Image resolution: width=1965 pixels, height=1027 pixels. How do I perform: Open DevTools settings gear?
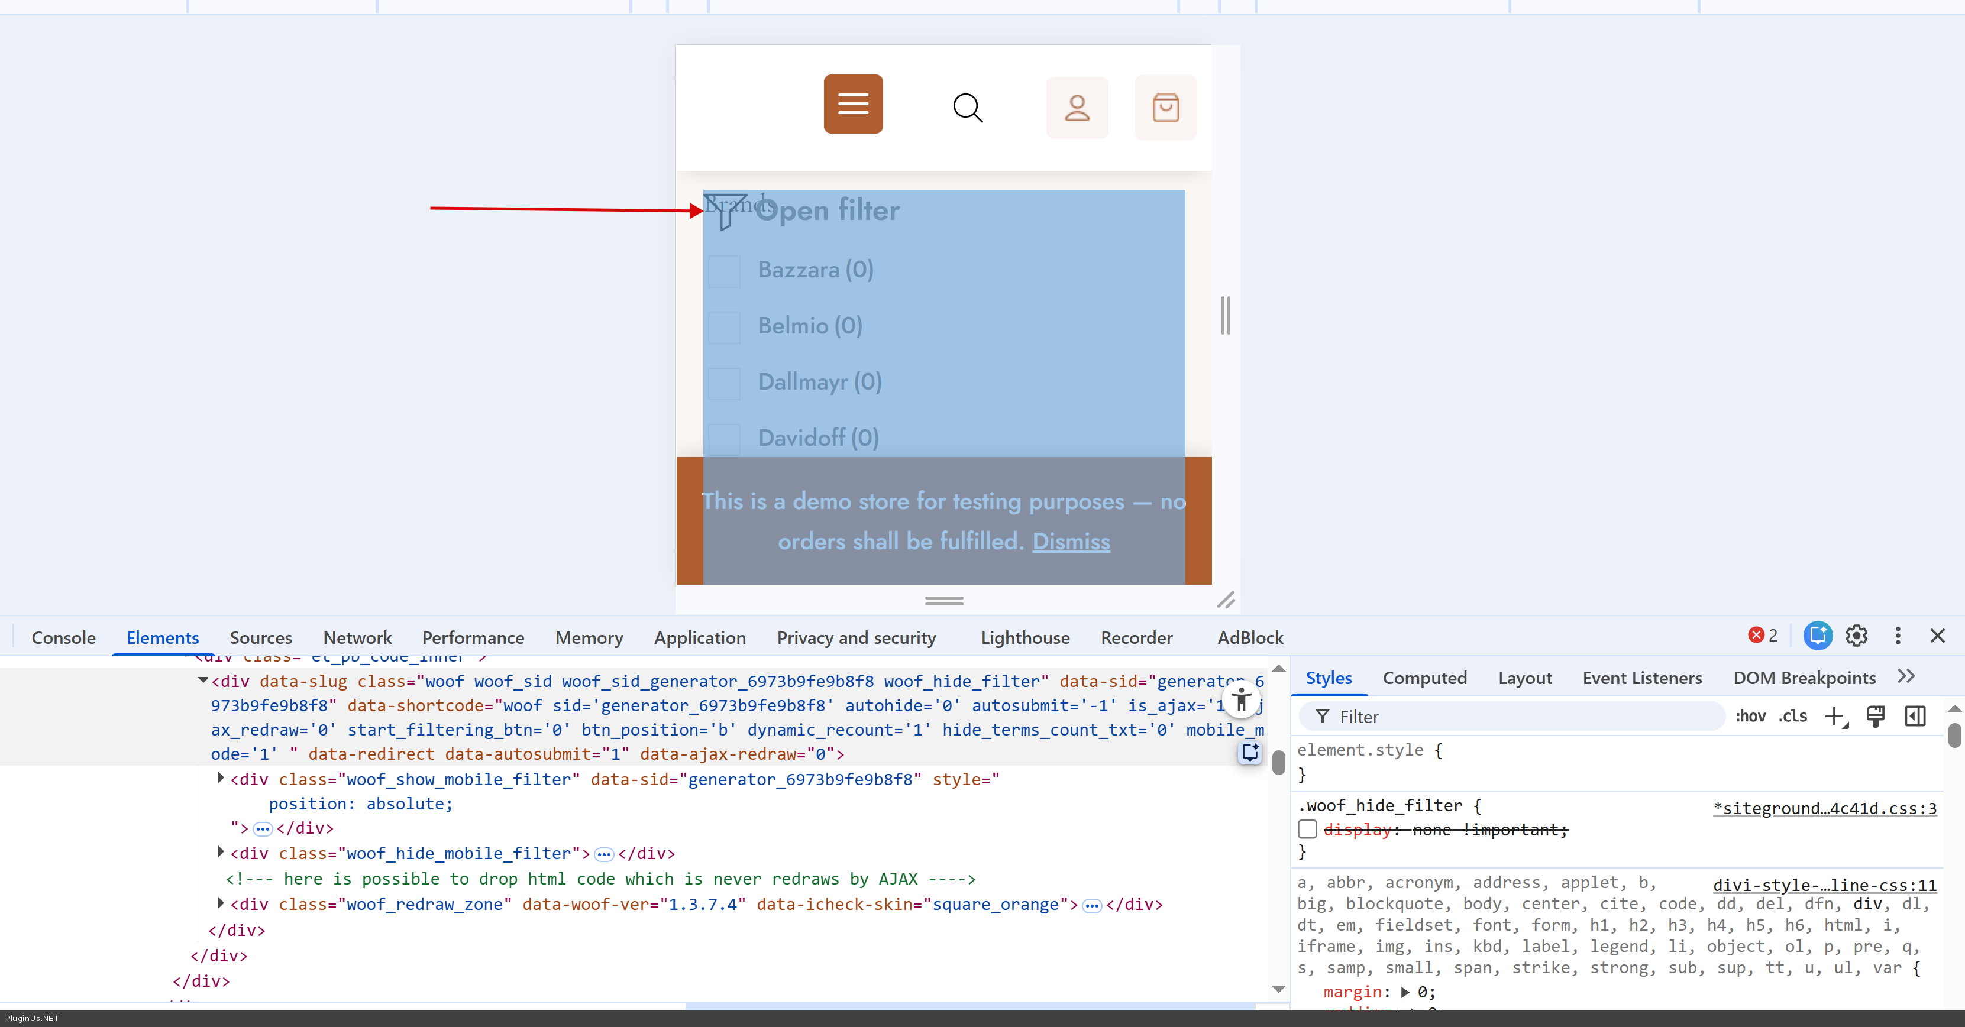coord(1856,636)
